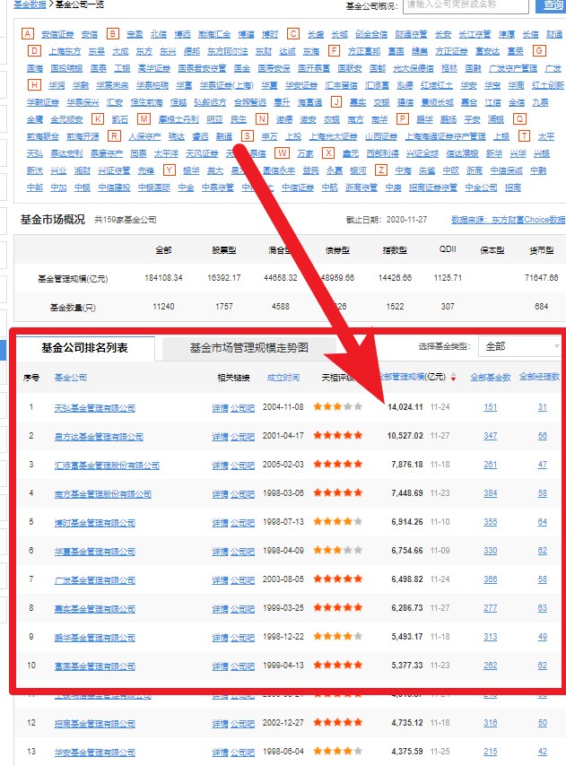The width and height of the screenshot is (566, 766).
Task: Open 鹏华基金管理有限公司 in the ranking table
Action: (x=95, y=638)
